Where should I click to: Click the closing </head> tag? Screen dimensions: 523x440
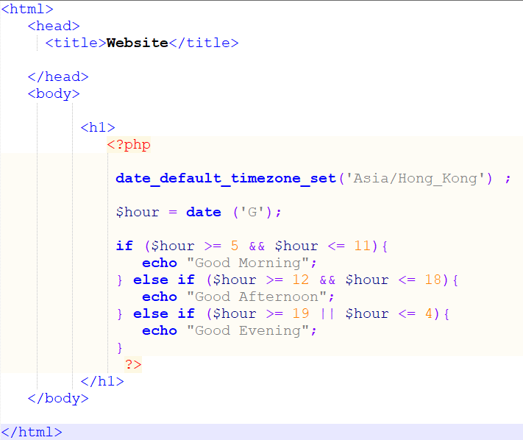coord(58,77)
